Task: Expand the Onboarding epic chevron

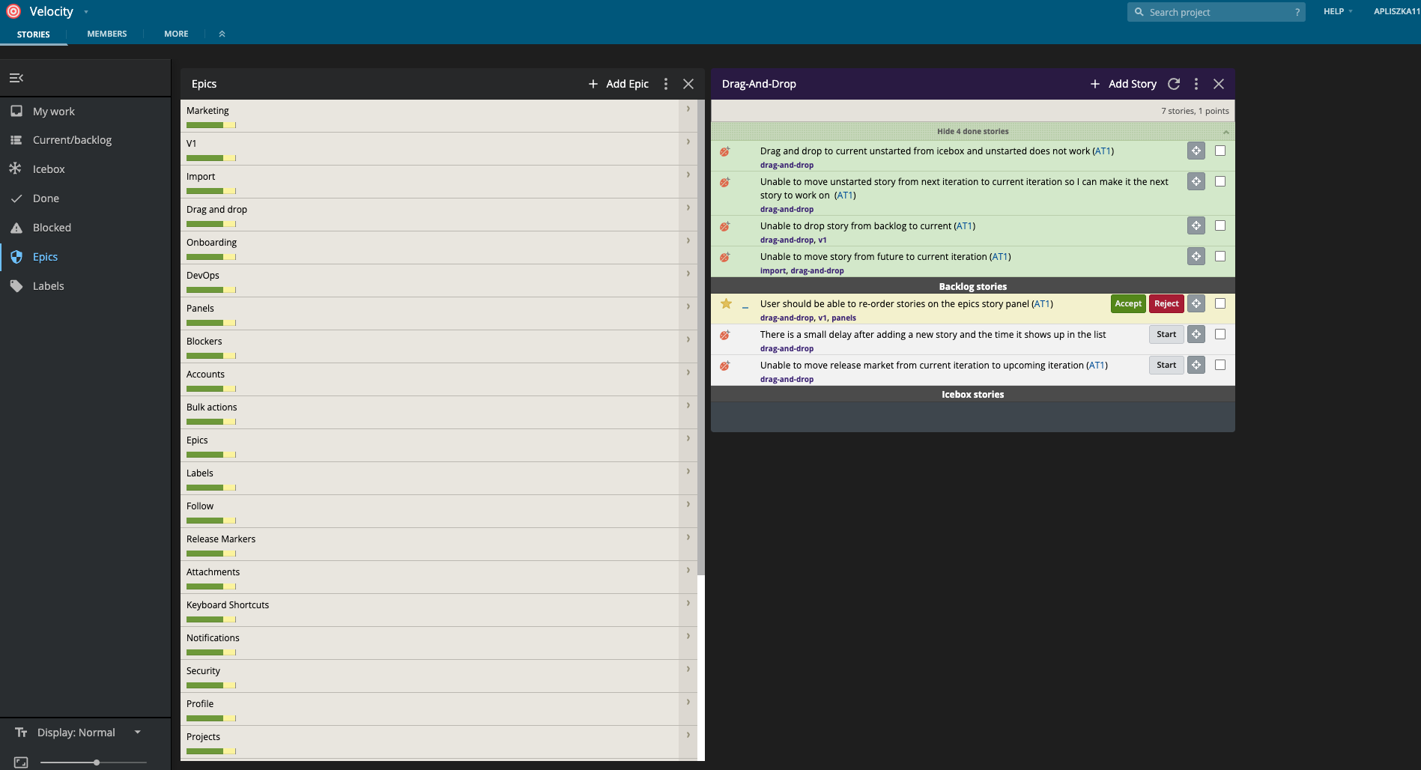Action: point(688,240)
